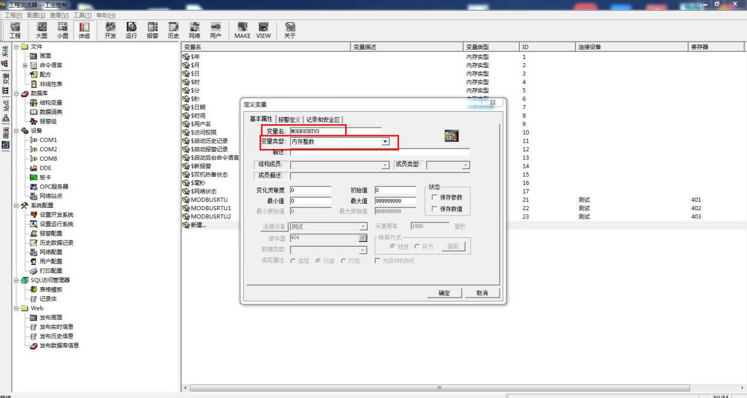Click the 用户 (User) key icon
The height and width of the screenshot is (398, 747).
coord(215,30)
